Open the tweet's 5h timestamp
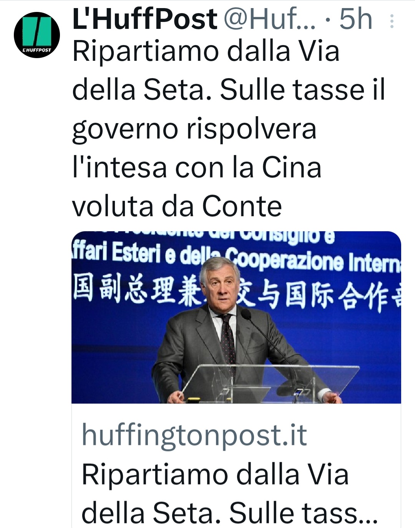 (x=356, y=19)
